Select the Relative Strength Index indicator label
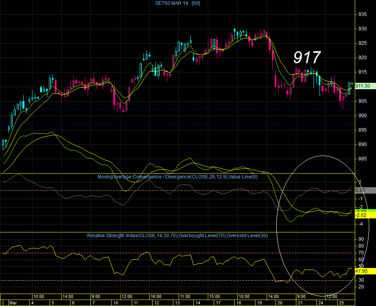Viewport: 376px width, 306px height. click(x=177, y=236)
